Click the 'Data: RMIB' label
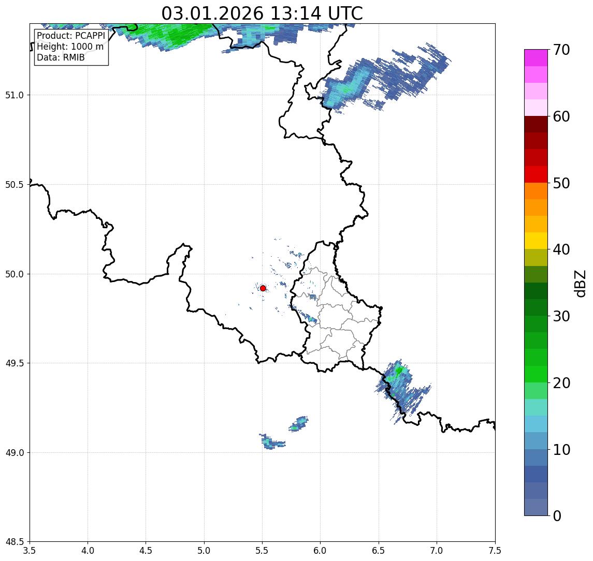 coord(61,57)
